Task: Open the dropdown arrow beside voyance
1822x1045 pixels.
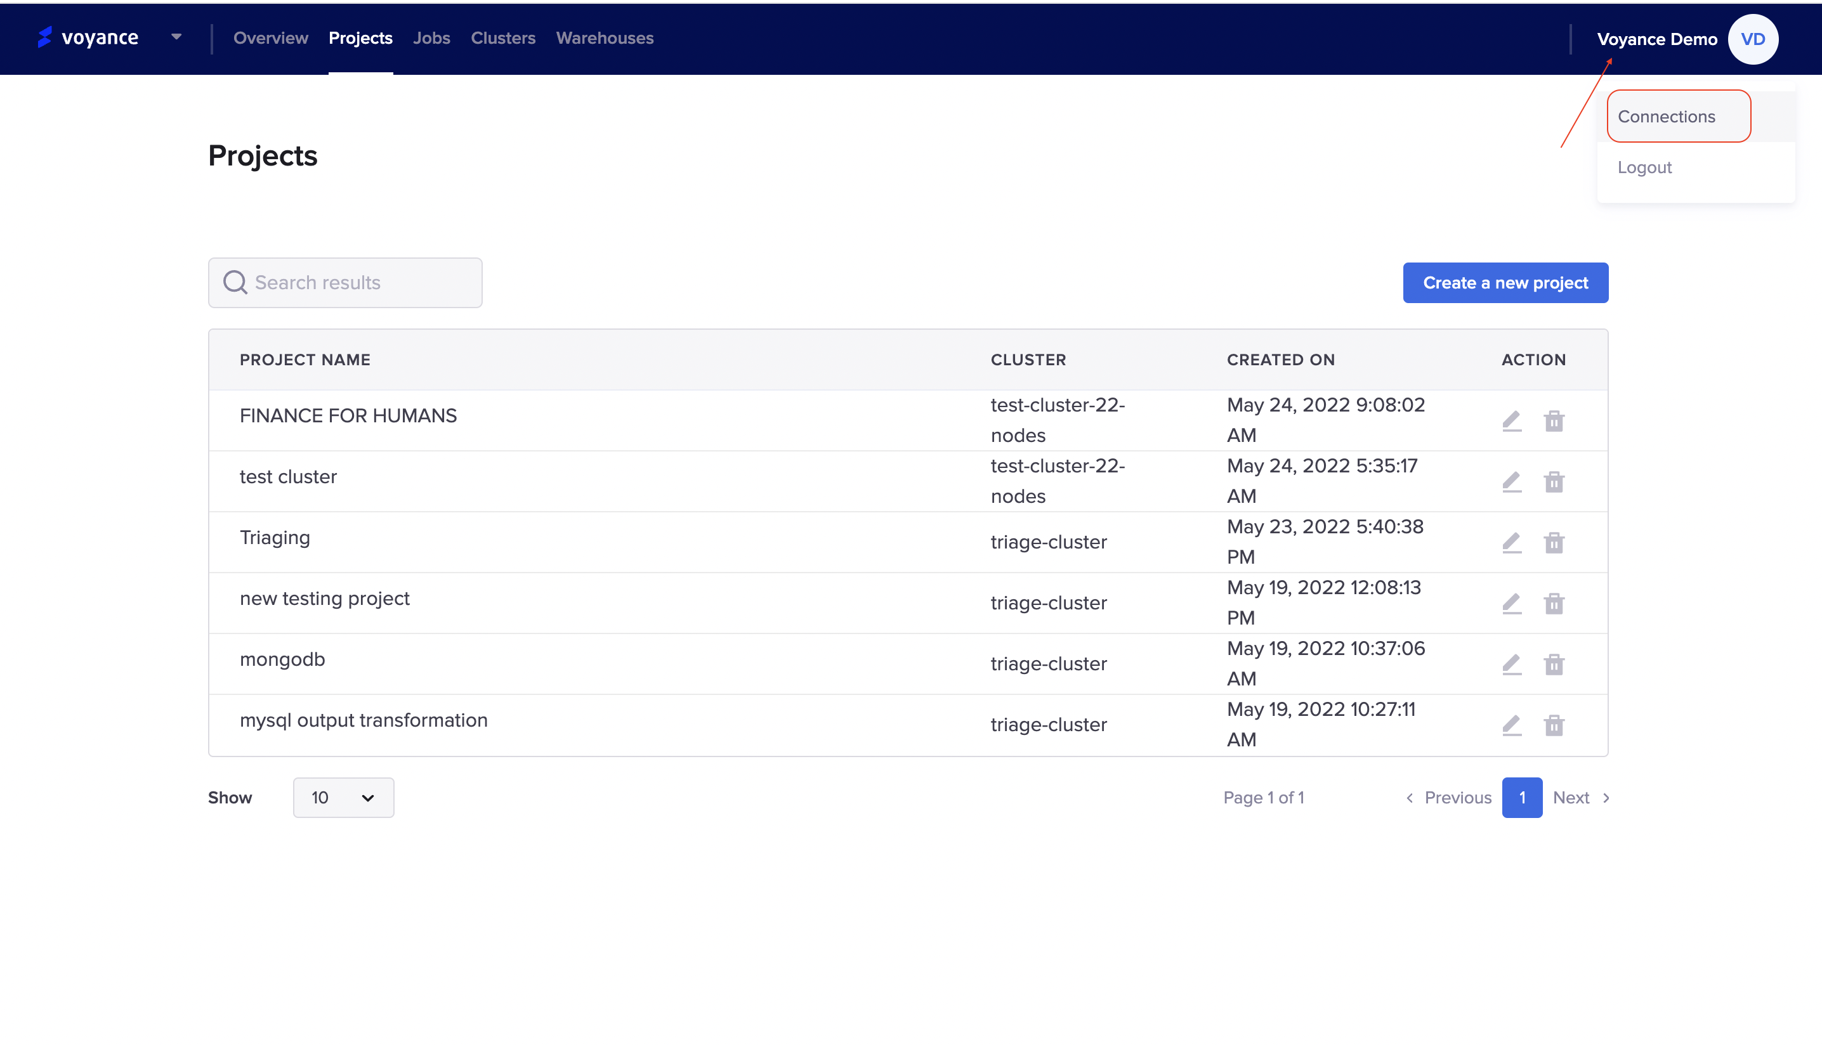Action: click(176, 37)
